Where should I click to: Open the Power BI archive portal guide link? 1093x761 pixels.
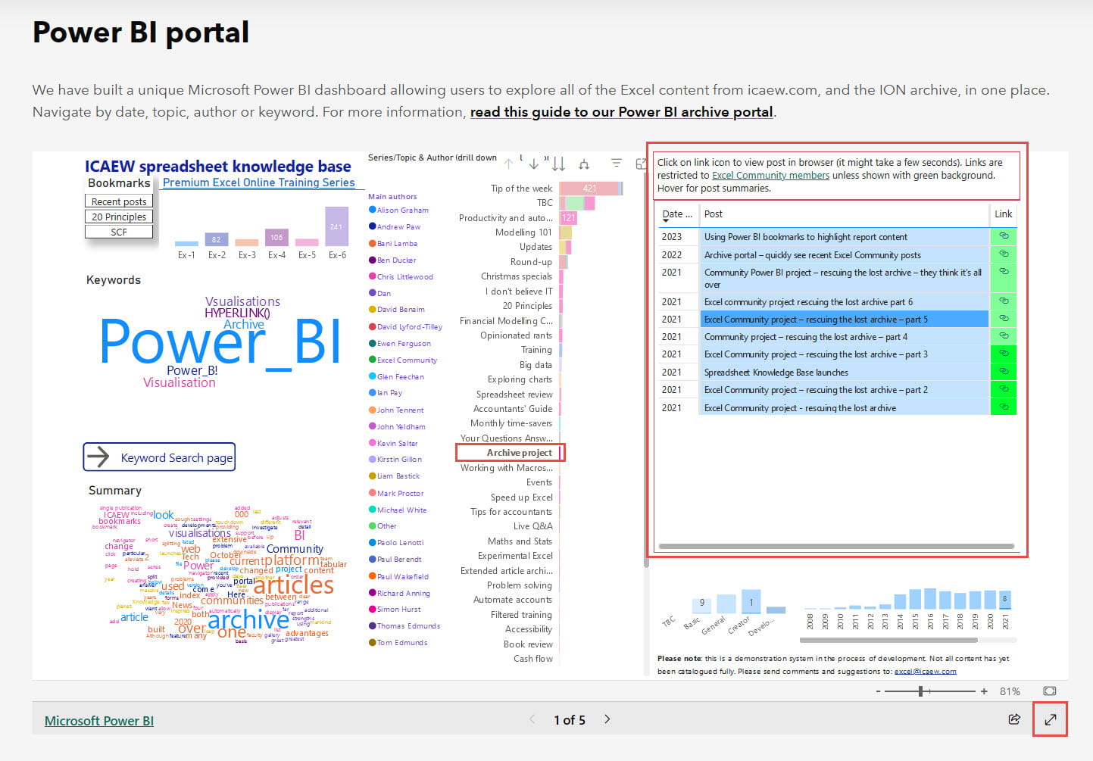(621, 112)
